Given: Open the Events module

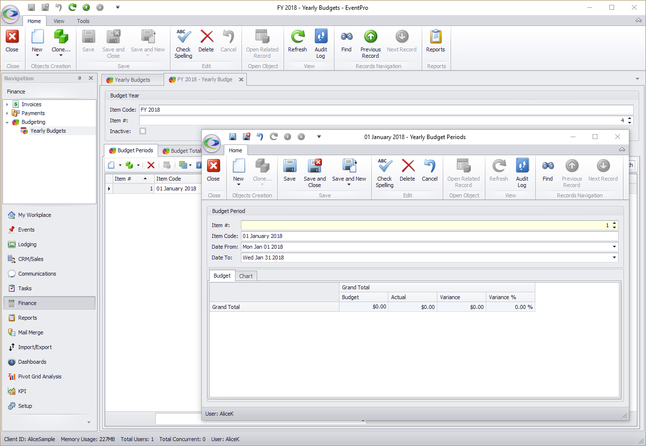Looking at the screenshot, I should [26, 230].
